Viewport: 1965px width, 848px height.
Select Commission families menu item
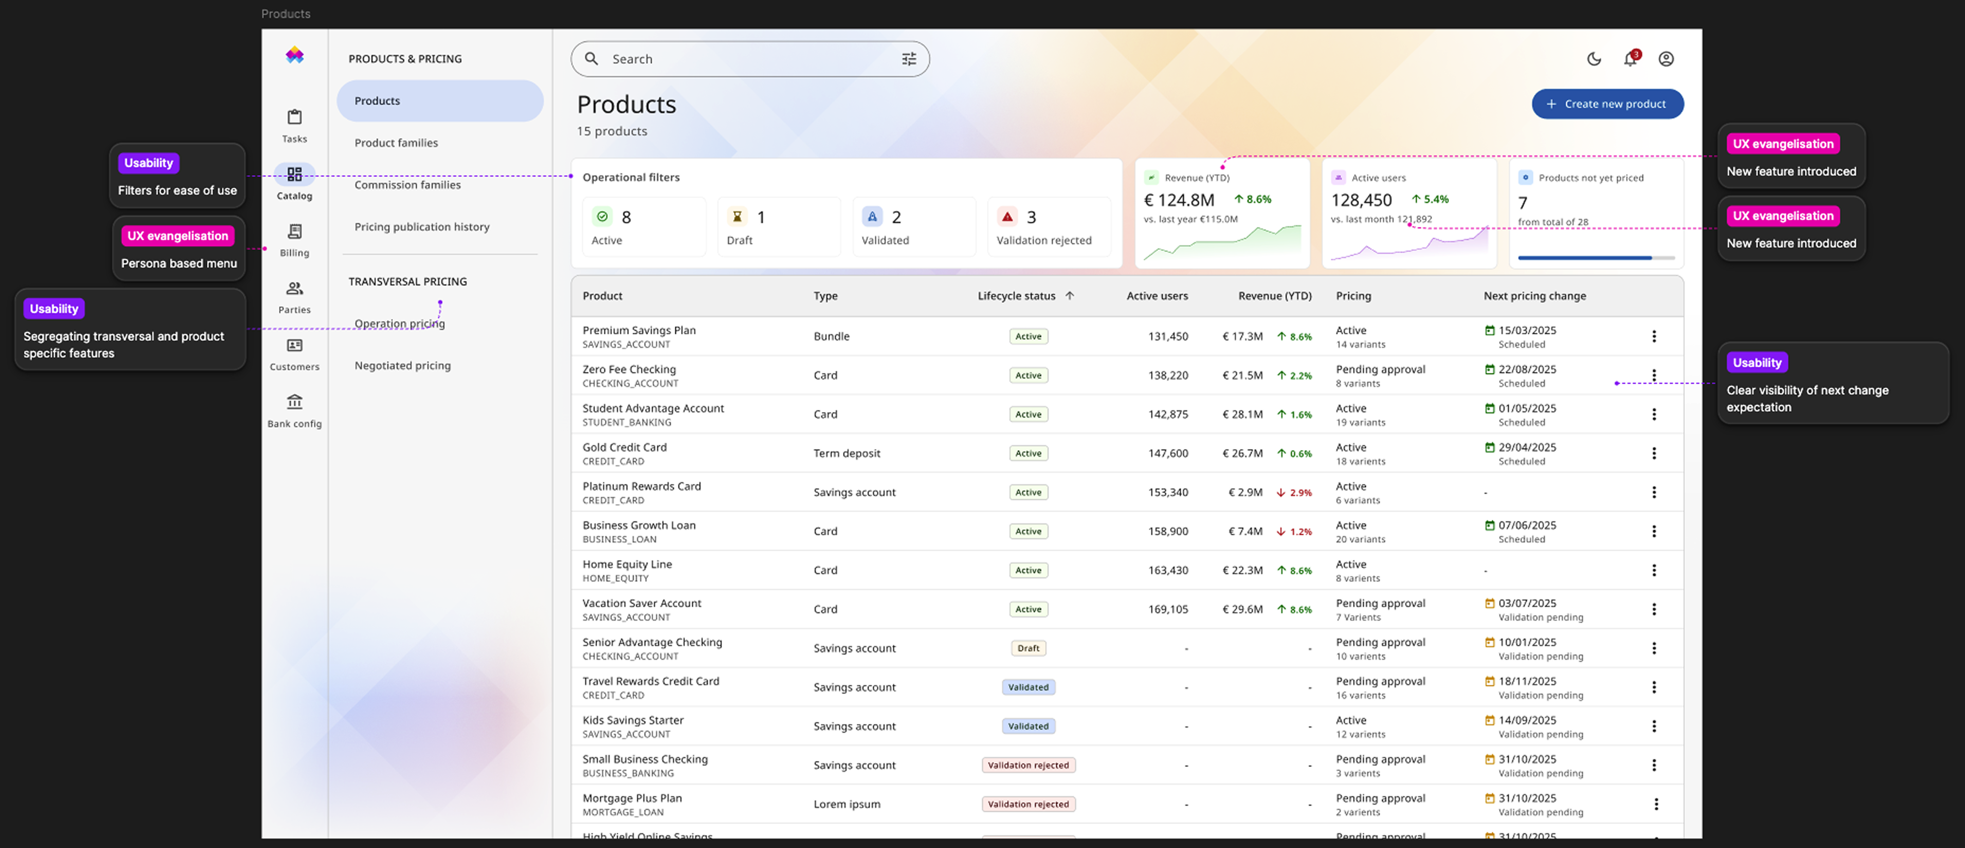coord(407,184)
